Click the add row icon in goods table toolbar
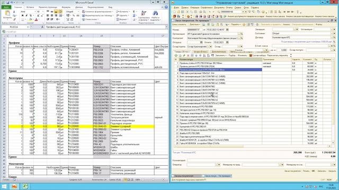Image resolution: width=339 pixels, height=190 pixels. tap(176, 55)
